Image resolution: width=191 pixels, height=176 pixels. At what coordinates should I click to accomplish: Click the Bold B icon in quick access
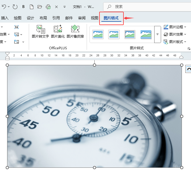point(23,7)
